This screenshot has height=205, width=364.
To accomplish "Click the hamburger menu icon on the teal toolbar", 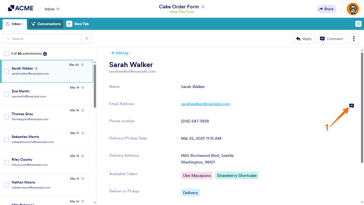I will pyautogui.click(x=358, y=24).
